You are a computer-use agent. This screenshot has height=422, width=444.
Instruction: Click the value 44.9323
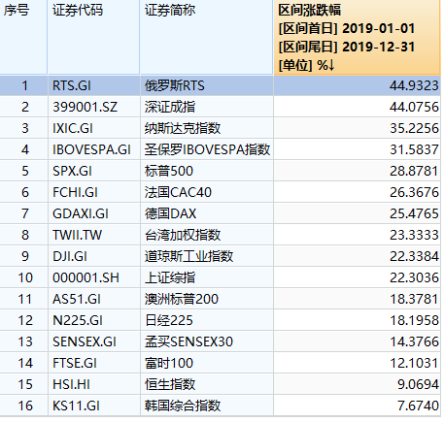click(x=414, y=85)
